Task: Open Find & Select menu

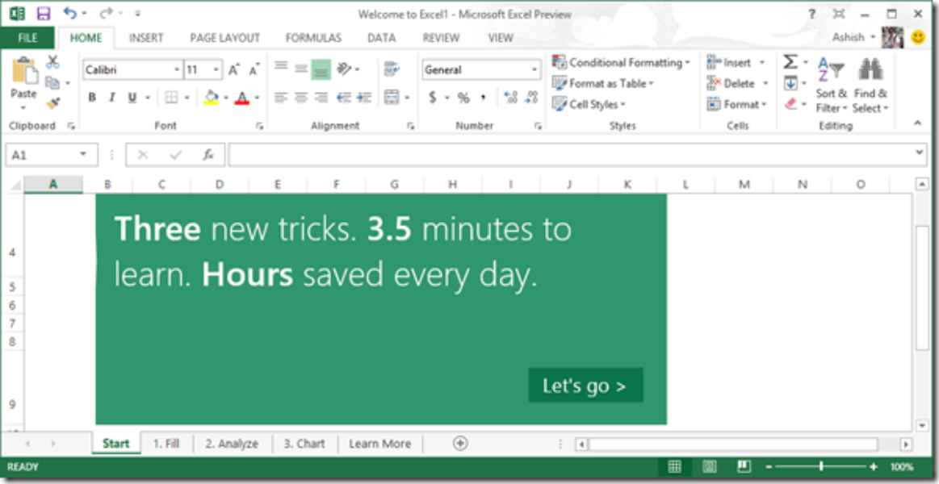Action: 870,85
